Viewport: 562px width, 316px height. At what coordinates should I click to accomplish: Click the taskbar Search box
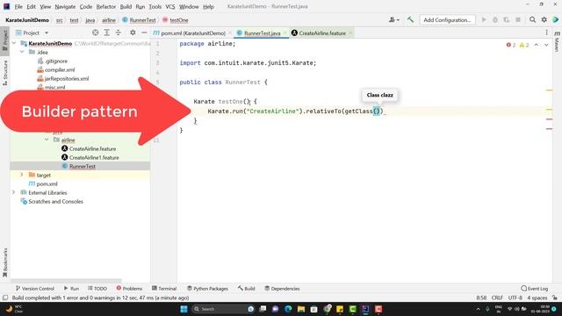tap(223, 309)
